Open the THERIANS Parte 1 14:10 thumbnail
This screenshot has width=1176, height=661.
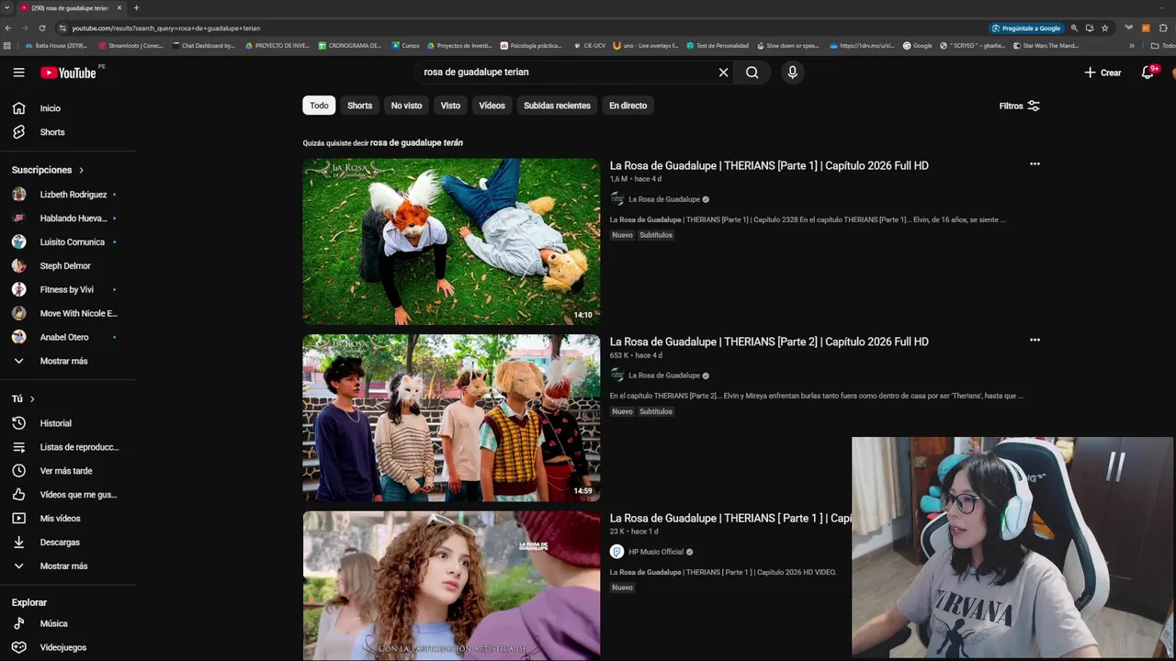pyautogui.click(x=451, y=241)
